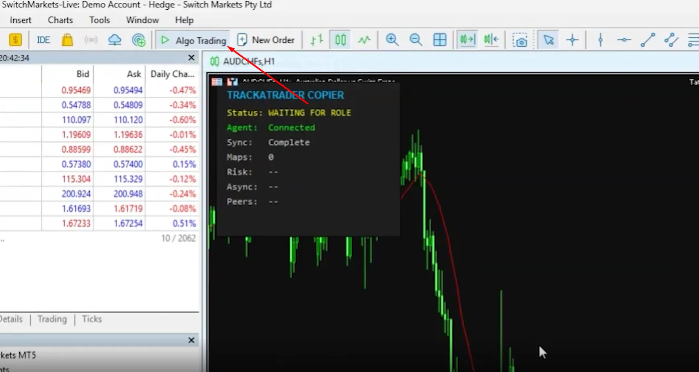Open the Window menu
The width and height of the screenshot is (699, 372).
click(x=142, y=20)
